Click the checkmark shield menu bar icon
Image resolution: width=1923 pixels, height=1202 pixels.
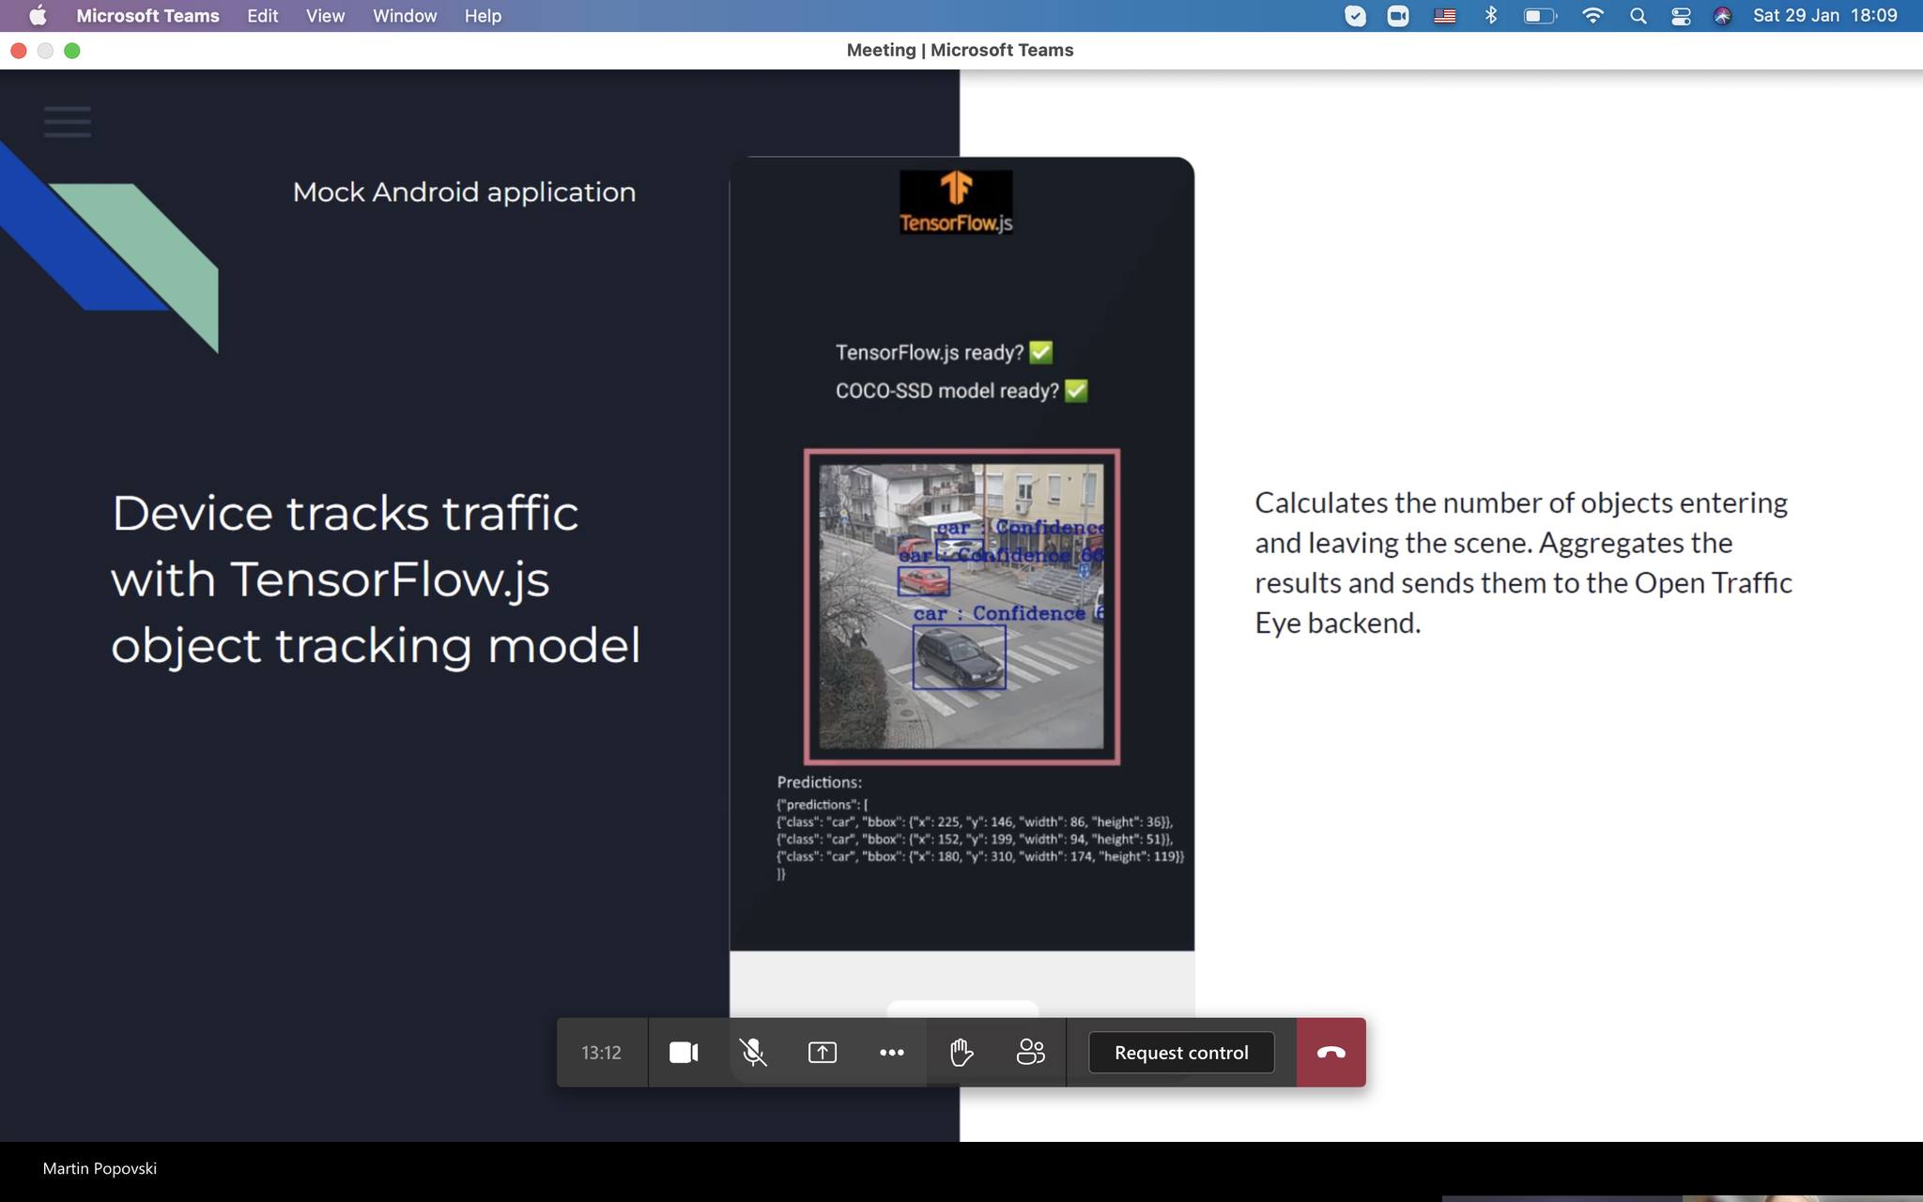[1355, 16]
